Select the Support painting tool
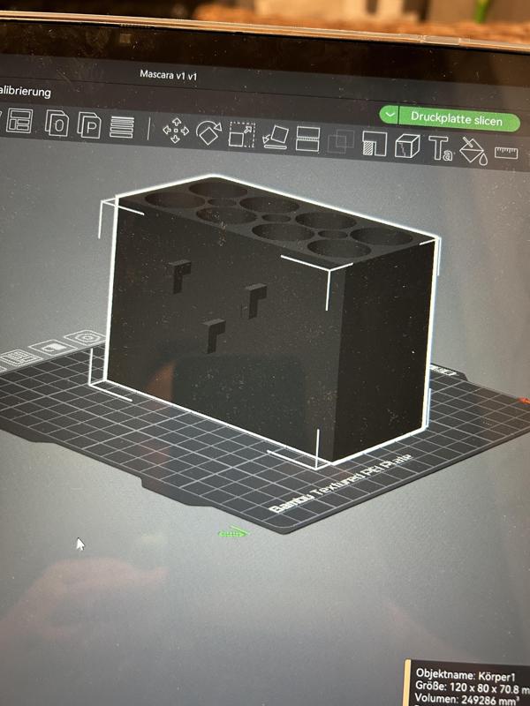This screenshot has width=530, height=706. 374,143
